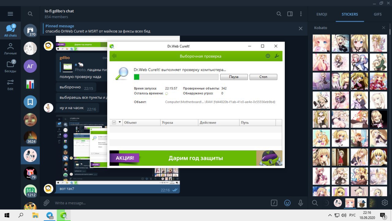
Task: Open three-dot more options in chat header
Action: pos(301,14)
